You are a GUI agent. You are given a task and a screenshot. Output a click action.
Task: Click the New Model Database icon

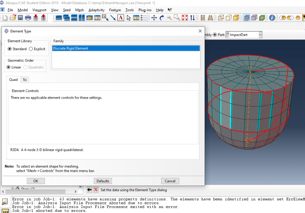click(5, 18)
